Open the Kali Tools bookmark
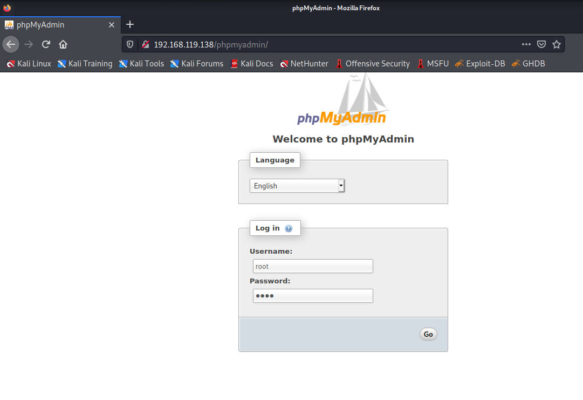The width and height of the screenshot is (583, 400). 142,64
